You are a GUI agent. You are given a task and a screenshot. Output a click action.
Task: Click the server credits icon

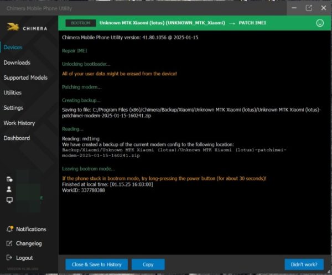(9, 179)
